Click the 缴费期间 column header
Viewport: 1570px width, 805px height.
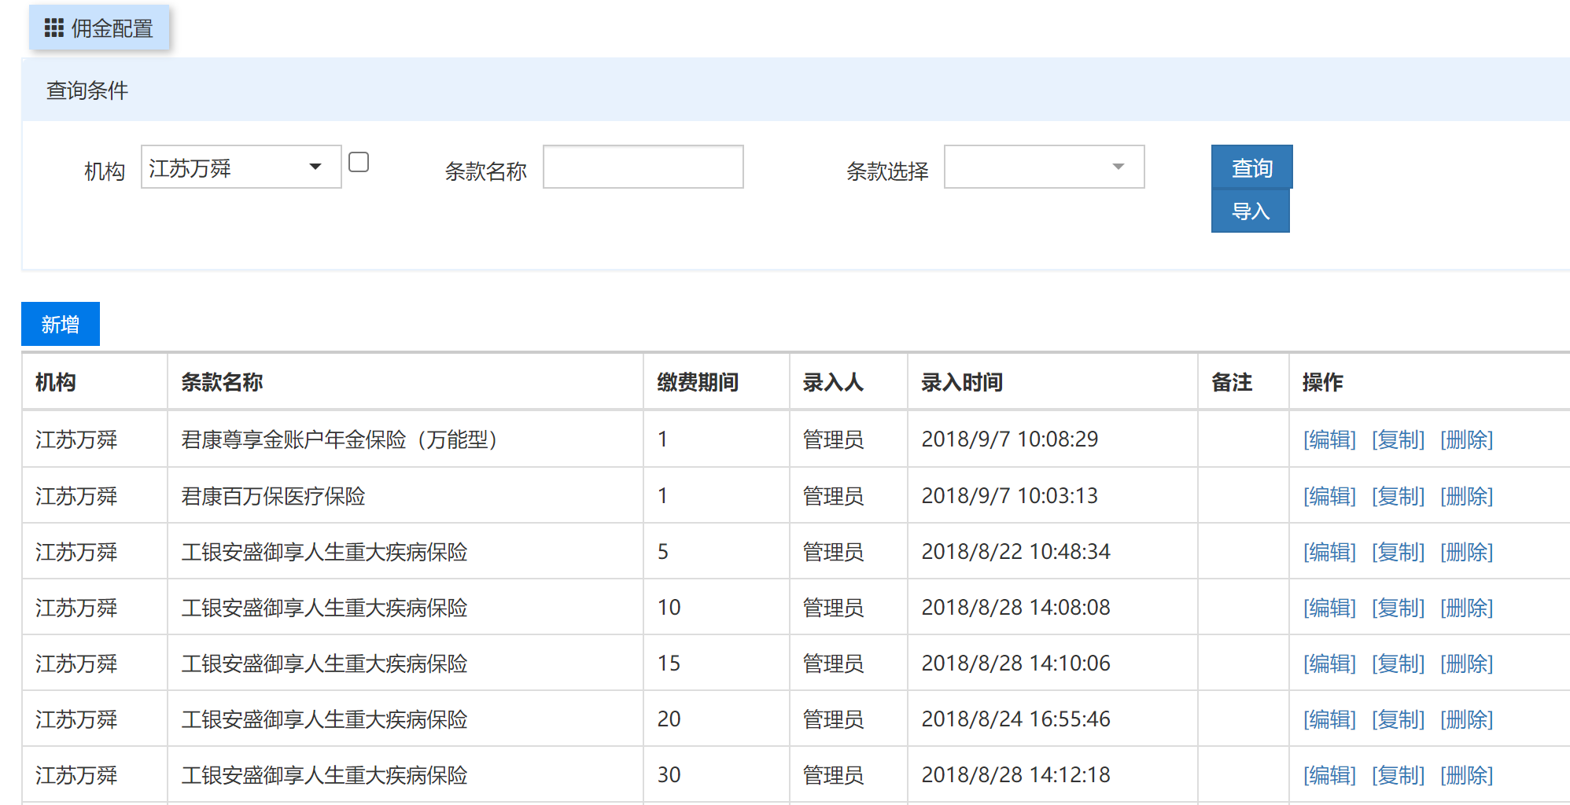[698, 382]
